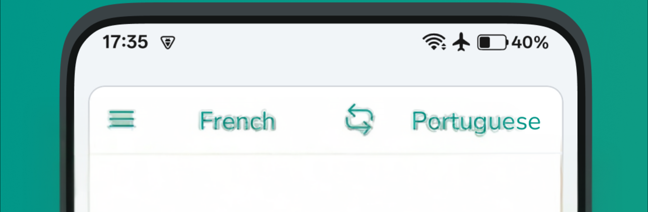
Task: Open the hamburger menu
Action: tap(122, 119)
